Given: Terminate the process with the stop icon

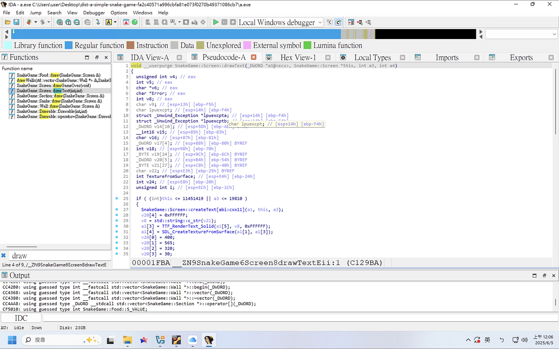Looking at the screenshot, I should [233, 22].
